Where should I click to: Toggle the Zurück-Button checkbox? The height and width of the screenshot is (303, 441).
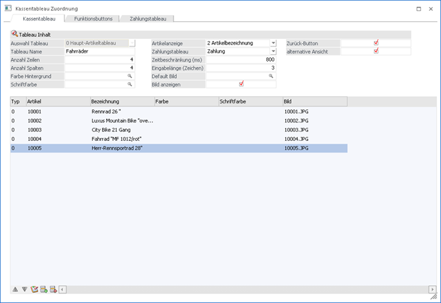coord(376,43)
